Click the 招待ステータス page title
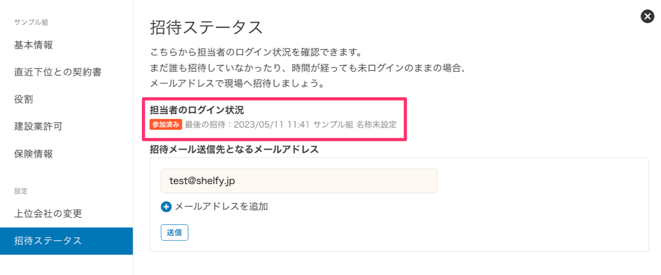This screenshot has height=275, width=661. pyautogui.click(x=207, y=27)
